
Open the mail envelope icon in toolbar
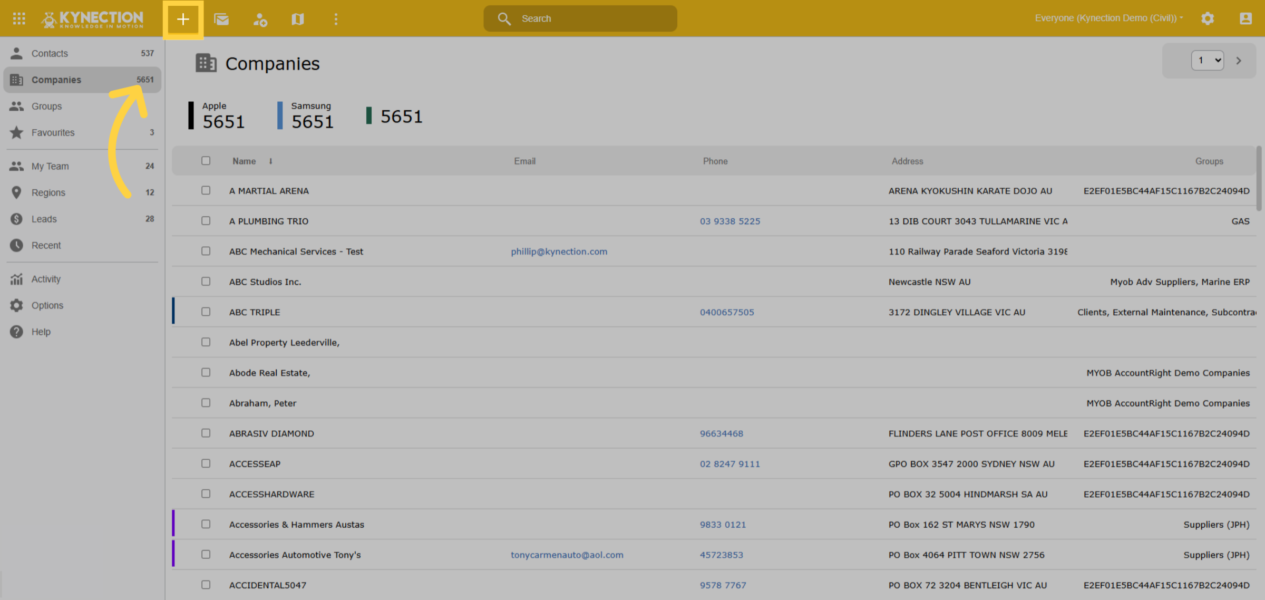click(221, 20)
